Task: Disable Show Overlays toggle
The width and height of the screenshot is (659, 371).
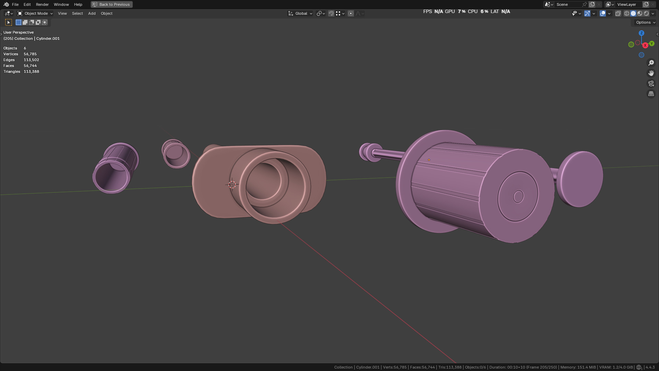Action: [603, 13]
